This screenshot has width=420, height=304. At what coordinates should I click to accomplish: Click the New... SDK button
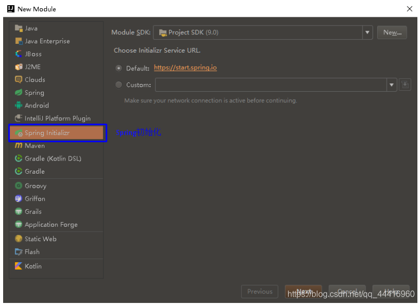tap(392, 32)
